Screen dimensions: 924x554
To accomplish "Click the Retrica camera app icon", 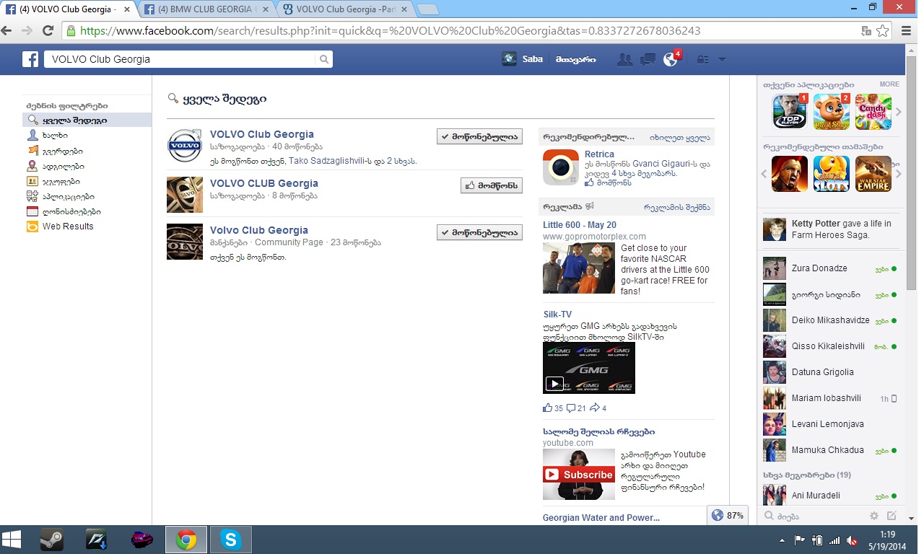I will [x=561, y=167].
